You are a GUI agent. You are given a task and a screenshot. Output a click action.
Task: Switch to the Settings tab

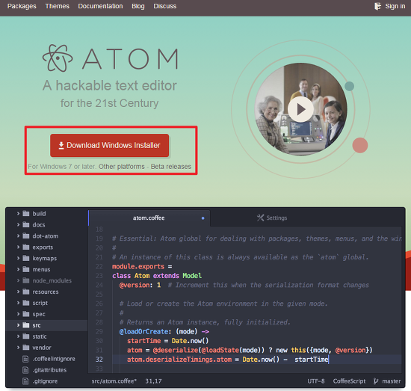272,218
